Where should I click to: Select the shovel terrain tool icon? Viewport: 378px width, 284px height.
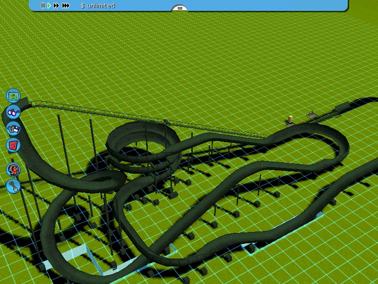tap(14, 186)
